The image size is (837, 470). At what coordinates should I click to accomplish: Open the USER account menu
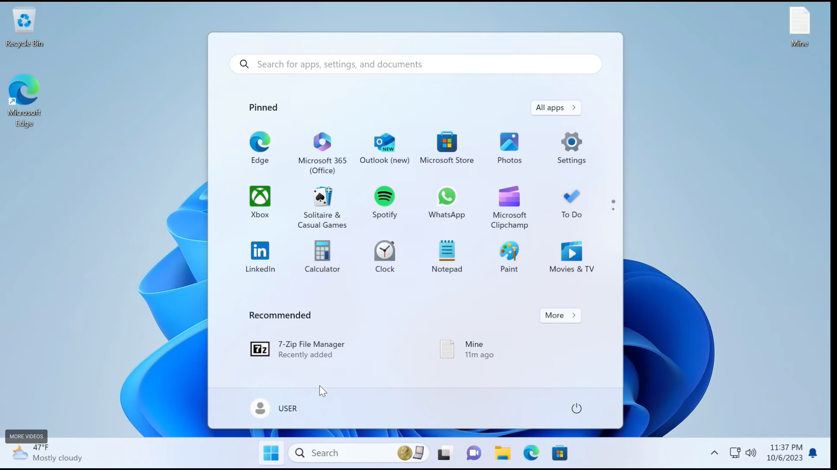point(274,408)
